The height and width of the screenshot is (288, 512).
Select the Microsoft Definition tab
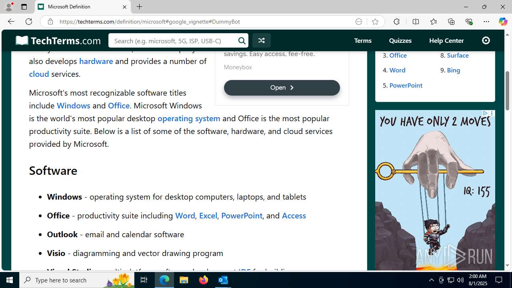pos(82,7)
